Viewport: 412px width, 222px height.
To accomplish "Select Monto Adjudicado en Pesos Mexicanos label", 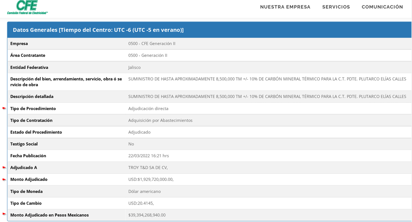I will coord(49,215).
